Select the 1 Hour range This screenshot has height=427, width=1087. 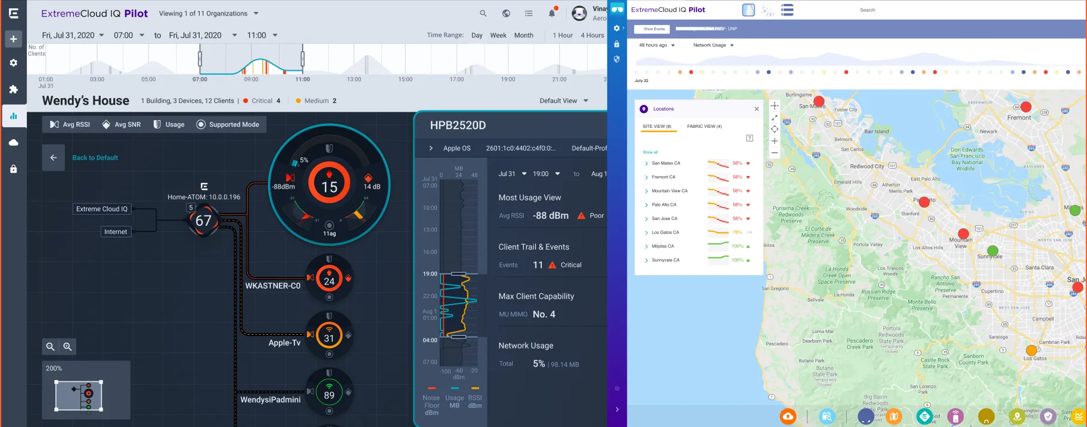click(563, 35)
